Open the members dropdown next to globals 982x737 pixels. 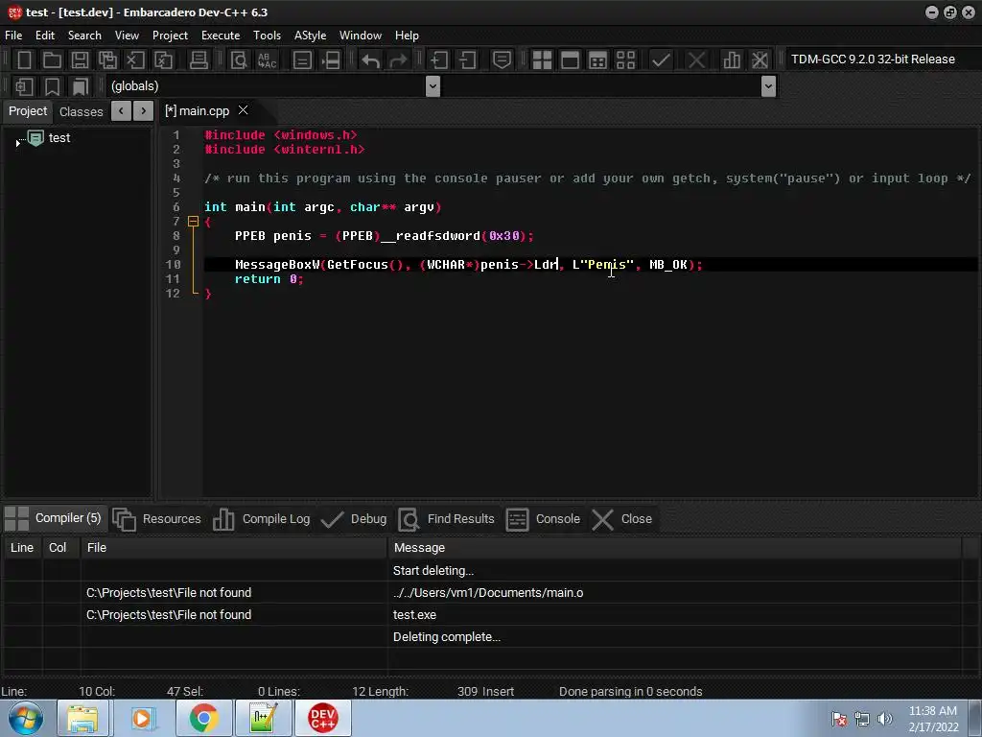[768, 86]
